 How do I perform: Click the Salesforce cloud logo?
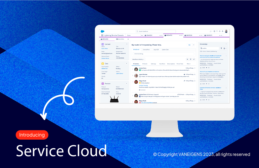tap(102, 31)
